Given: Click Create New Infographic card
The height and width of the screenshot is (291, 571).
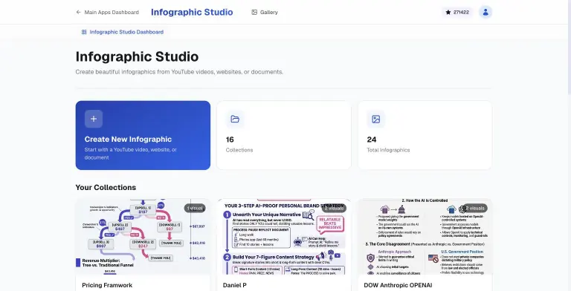Looking at the screenshot, I should pos(143,135).
